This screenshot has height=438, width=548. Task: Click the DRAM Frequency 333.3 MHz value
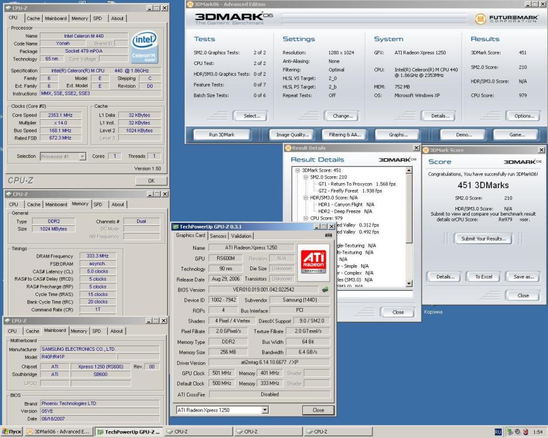[x=98, y=256]
